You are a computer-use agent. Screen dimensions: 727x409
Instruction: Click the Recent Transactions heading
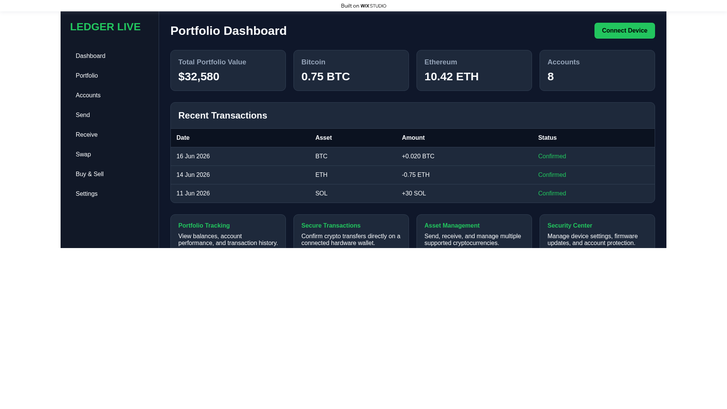click(223, 116)
